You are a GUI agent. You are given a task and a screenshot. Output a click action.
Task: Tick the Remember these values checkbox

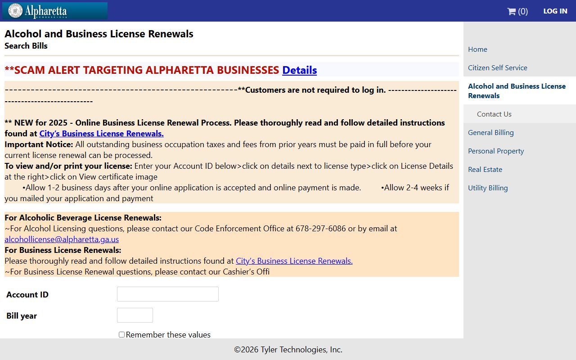coord(121,334)
